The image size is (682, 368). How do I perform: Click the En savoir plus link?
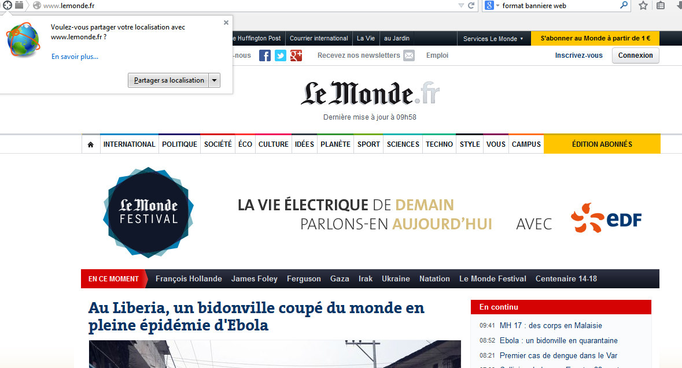75,57
